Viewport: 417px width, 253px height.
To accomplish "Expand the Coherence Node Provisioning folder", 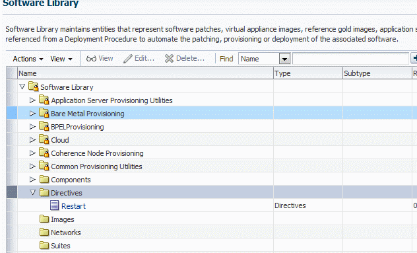I will click(x=32, y=153).
